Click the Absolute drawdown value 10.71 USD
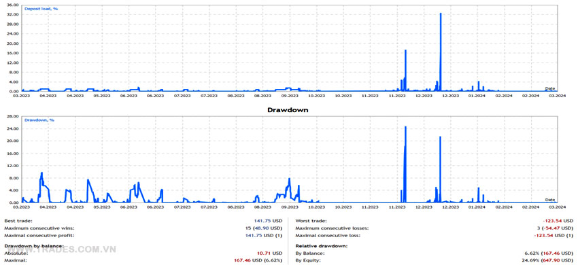Screen dimensions: 578x265 tap(270, 253)
